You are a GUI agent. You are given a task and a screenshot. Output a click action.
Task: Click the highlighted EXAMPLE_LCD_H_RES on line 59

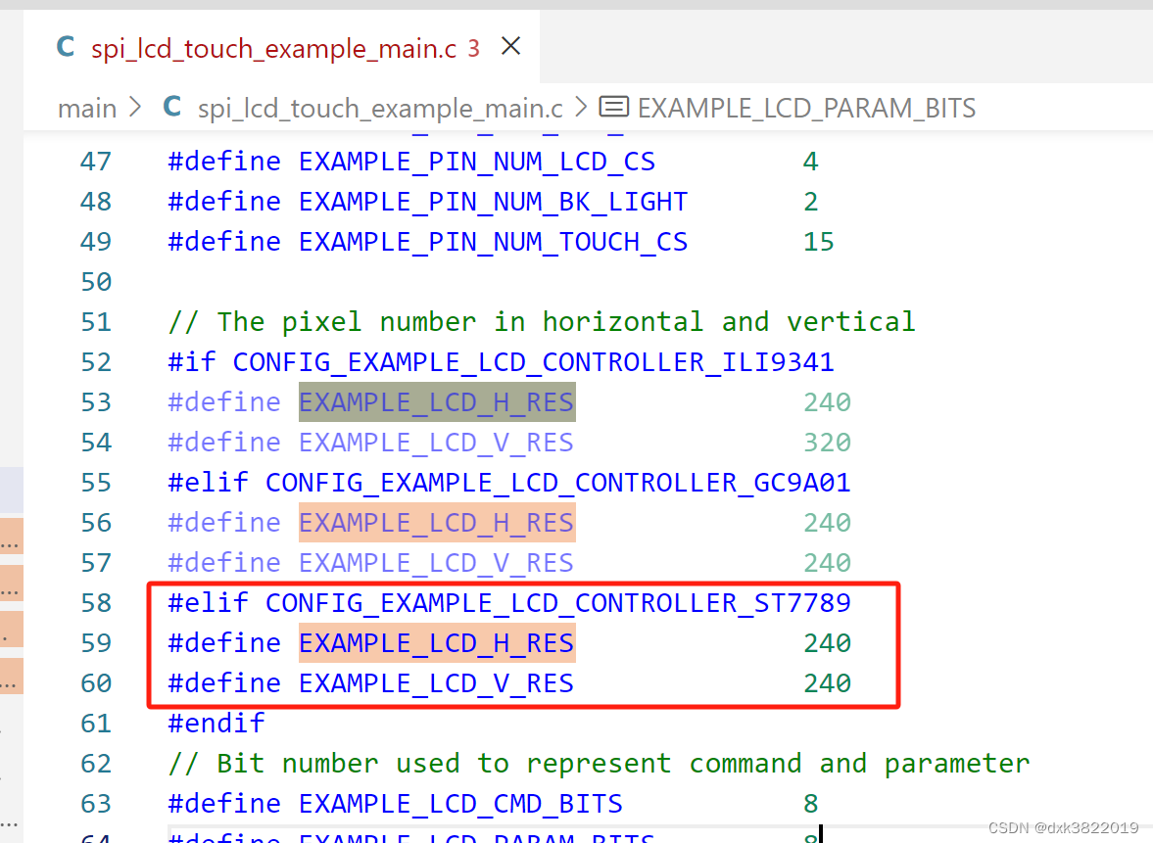(x=436, y=642)
